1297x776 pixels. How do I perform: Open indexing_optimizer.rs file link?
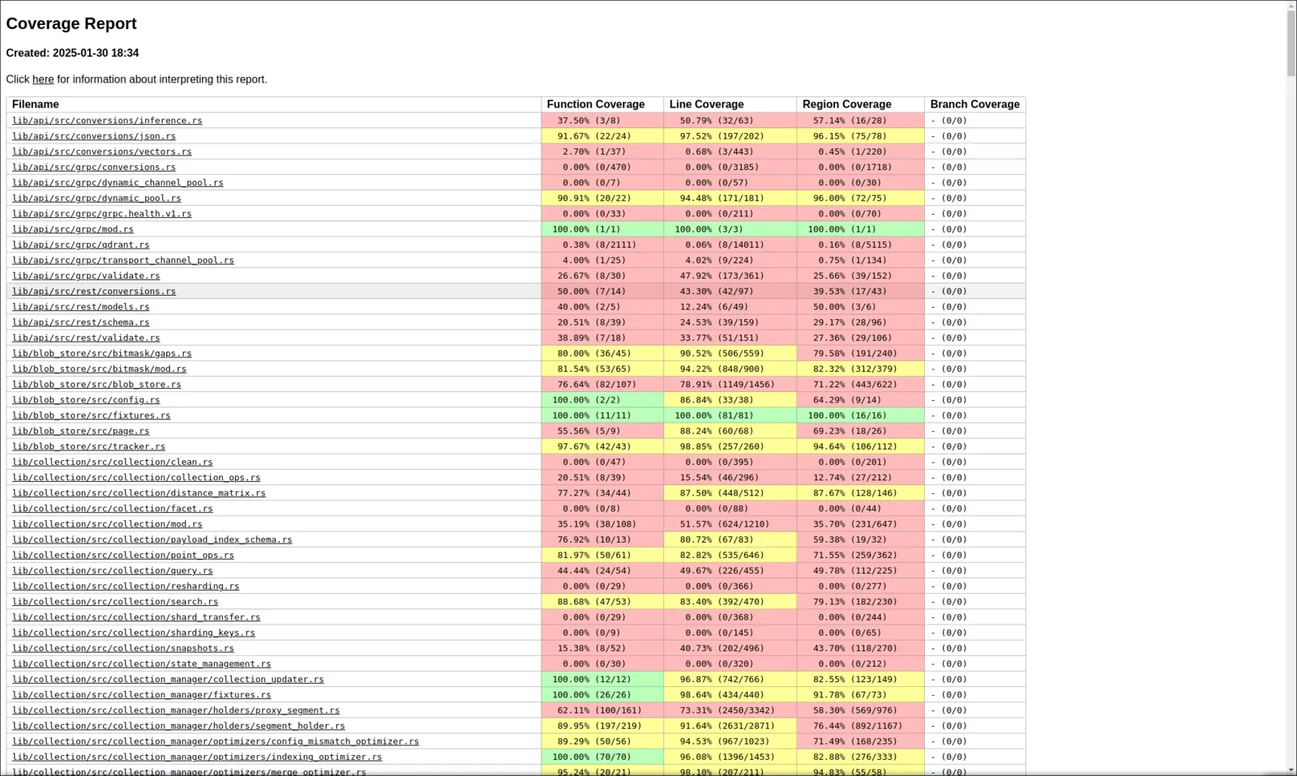click(197, 757)
